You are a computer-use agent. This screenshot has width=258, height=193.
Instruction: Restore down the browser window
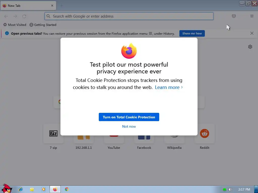tap(248, 3)
